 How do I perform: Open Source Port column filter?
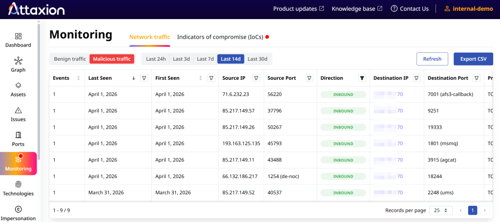[x=309, y=78]
